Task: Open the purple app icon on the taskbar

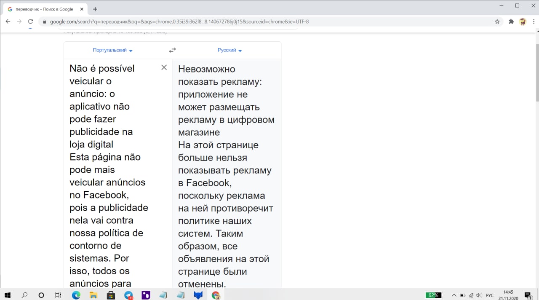Action: point(146,295)
